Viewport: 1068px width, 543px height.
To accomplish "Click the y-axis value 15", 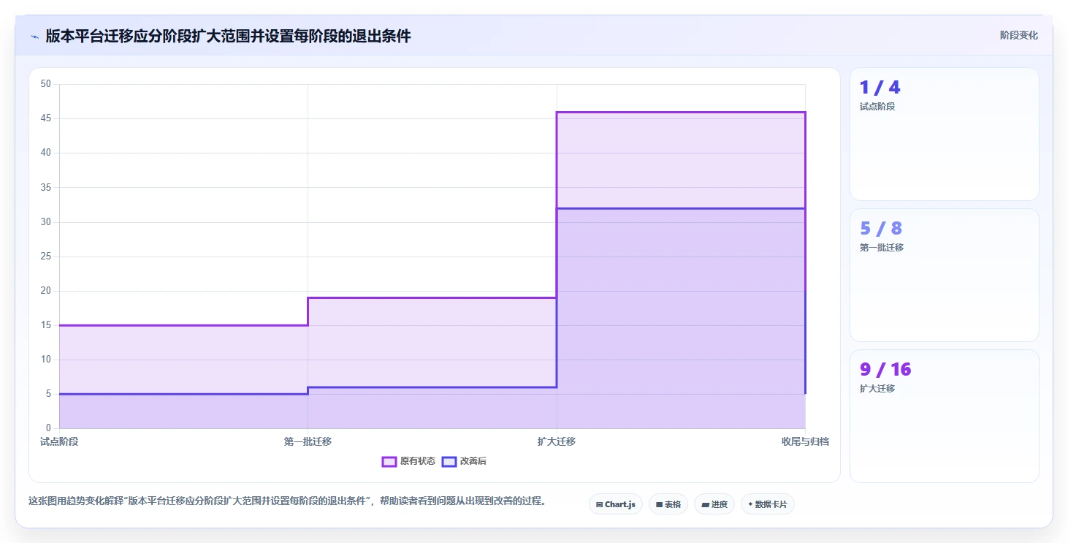I will [x=46, y=324].
